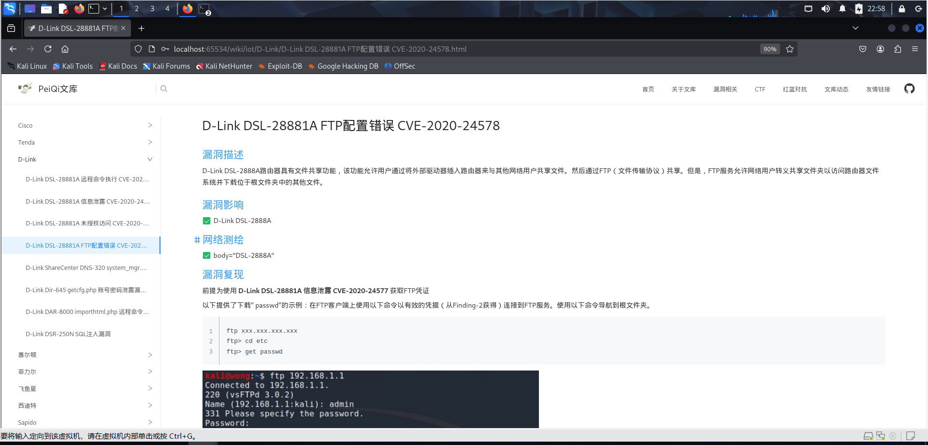Open the Firefox account icon
The height and width of the screenshot is (445, 928).
pos(880,49)
